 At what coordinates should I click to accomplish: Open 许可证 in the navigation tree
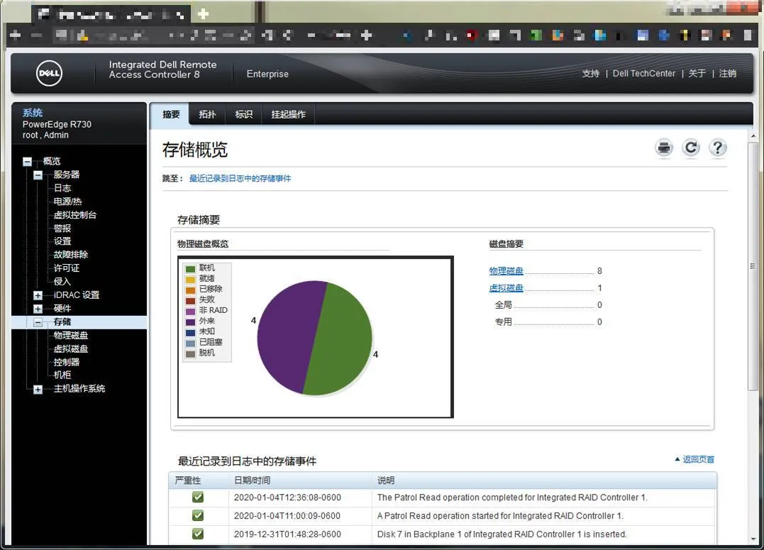point(66,268)
